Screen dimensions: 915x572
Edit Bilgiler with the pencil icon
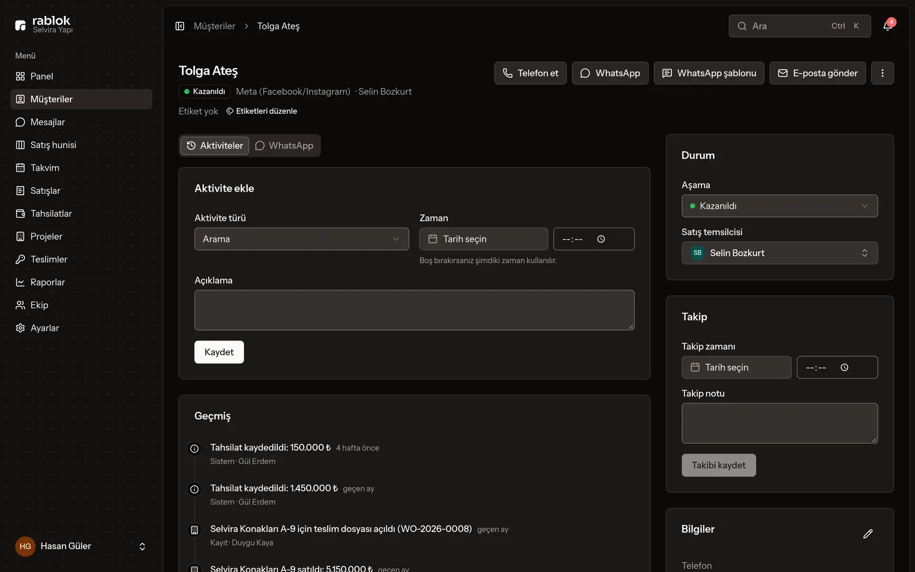(x=868, y=534)
